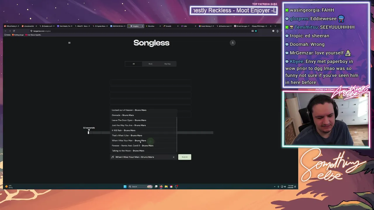Go forward with the browser forward arrow

(x=10, y=31)
